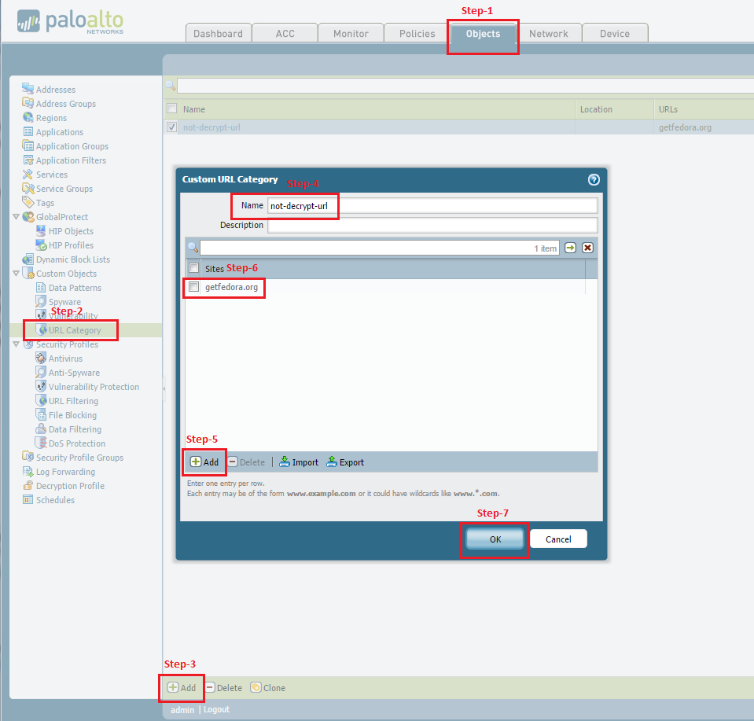
Task: Select the Objects tab
Action: click(x=483, y=33)
